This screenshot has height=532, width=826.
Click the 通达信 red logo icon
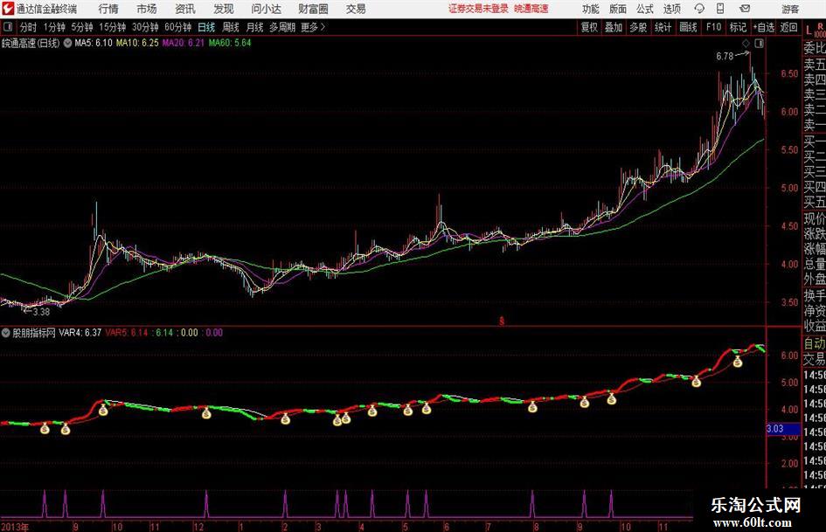[x=7, y=9]
